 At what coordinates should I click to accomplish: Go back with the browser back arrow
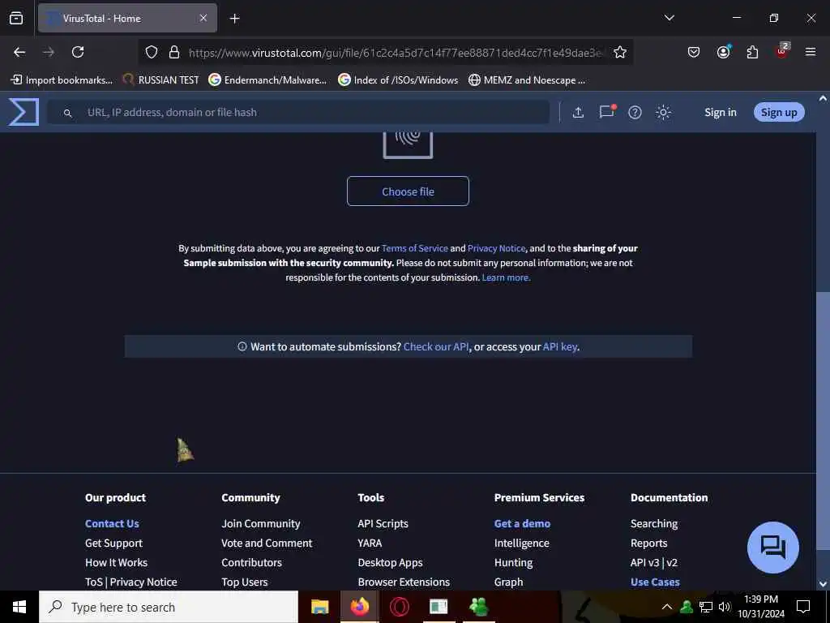[19, 52]
